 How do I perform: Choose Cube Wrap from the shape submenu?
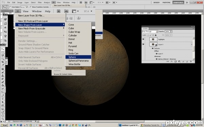tap(78, 32)
